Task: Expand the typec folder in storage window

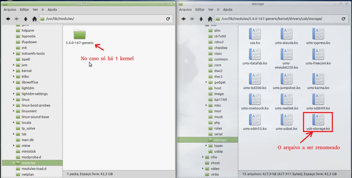Action: click(206, 146)
